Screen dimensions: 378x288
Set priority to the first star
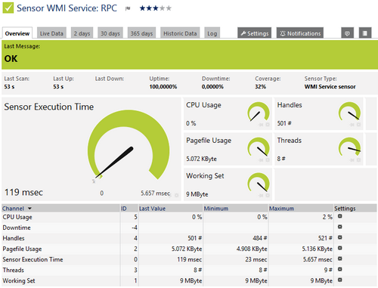point(142,8)
